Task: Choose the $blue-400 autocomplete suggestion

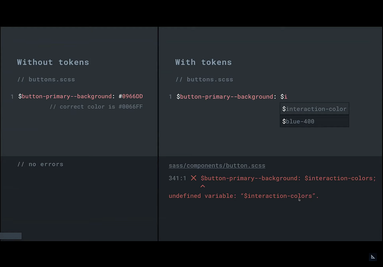Action: pyautogui.click(x=314, y=121)
